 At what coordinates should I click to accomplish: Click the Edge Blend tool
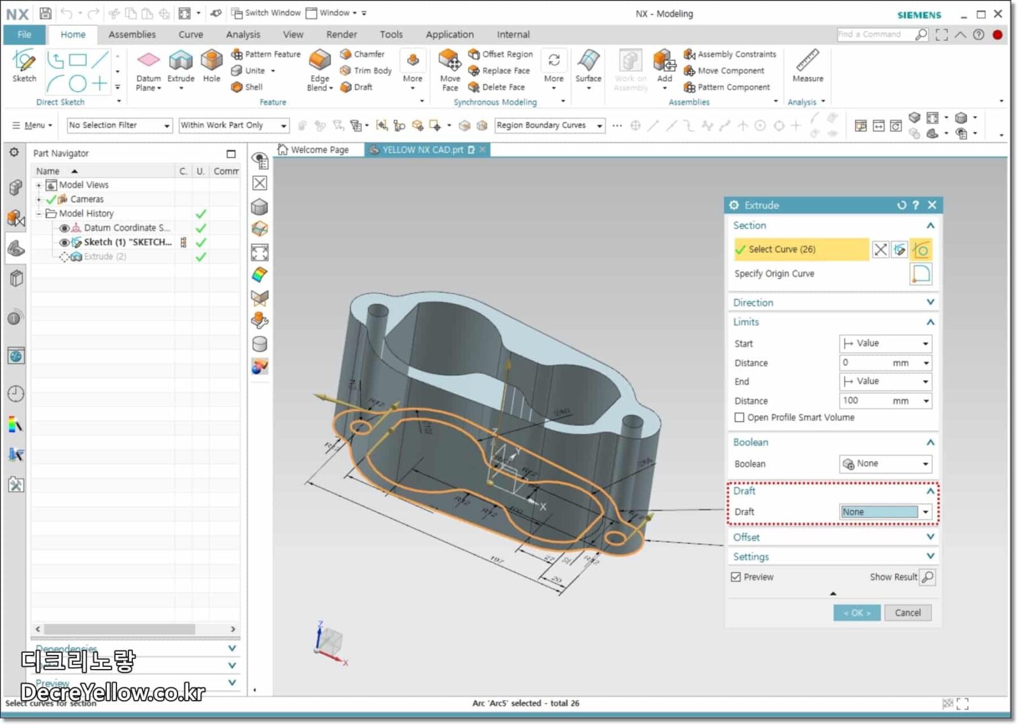319,71
